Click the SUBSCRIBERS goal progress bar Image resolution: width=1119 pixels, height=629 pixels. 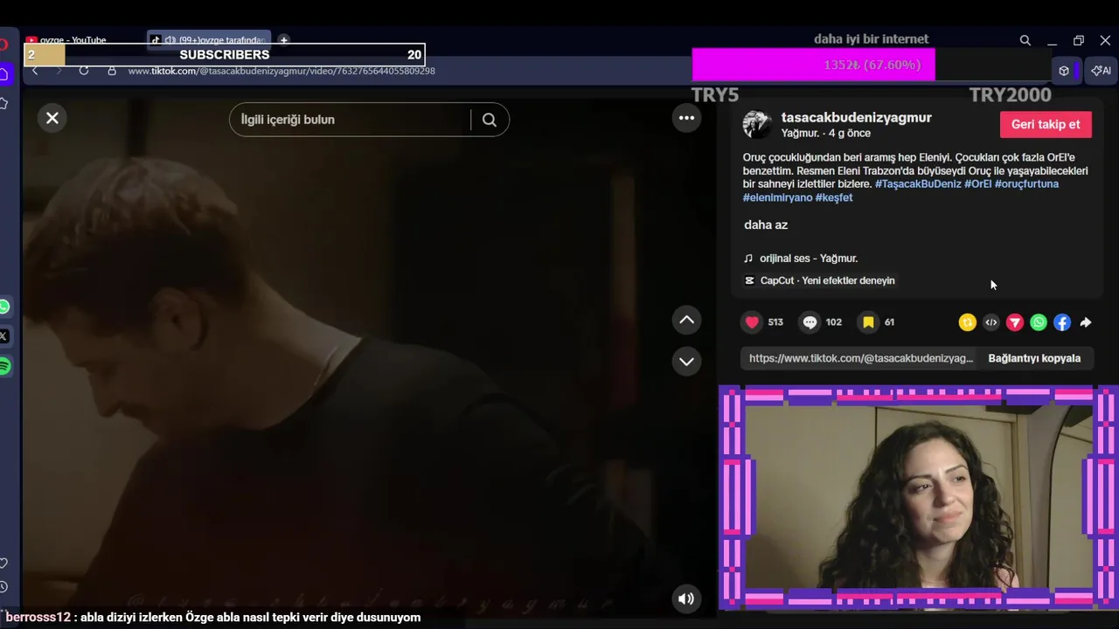(225, 55)
